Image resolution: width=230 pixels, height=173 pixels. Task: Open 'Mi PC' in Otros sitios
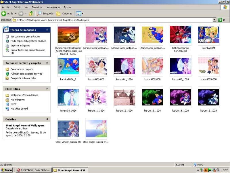click(14, 104)
